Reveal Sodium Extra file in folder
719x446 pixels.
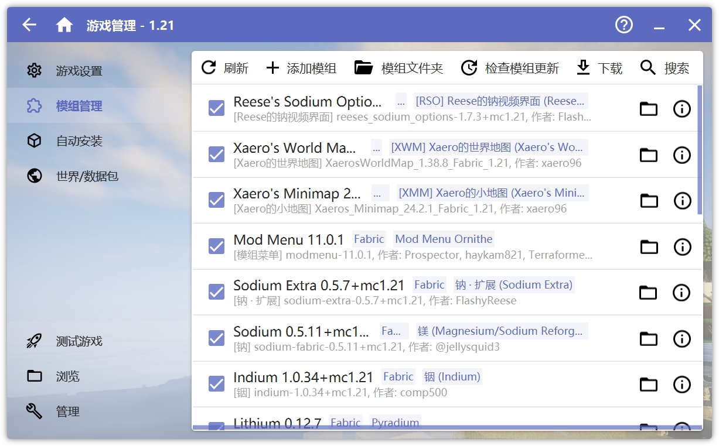click(x=648, y=292)
